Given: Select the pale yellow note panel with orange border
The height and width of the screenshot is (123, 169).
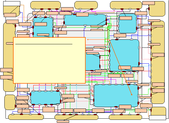Looking at the screenshot, I should tap(49, 60).
